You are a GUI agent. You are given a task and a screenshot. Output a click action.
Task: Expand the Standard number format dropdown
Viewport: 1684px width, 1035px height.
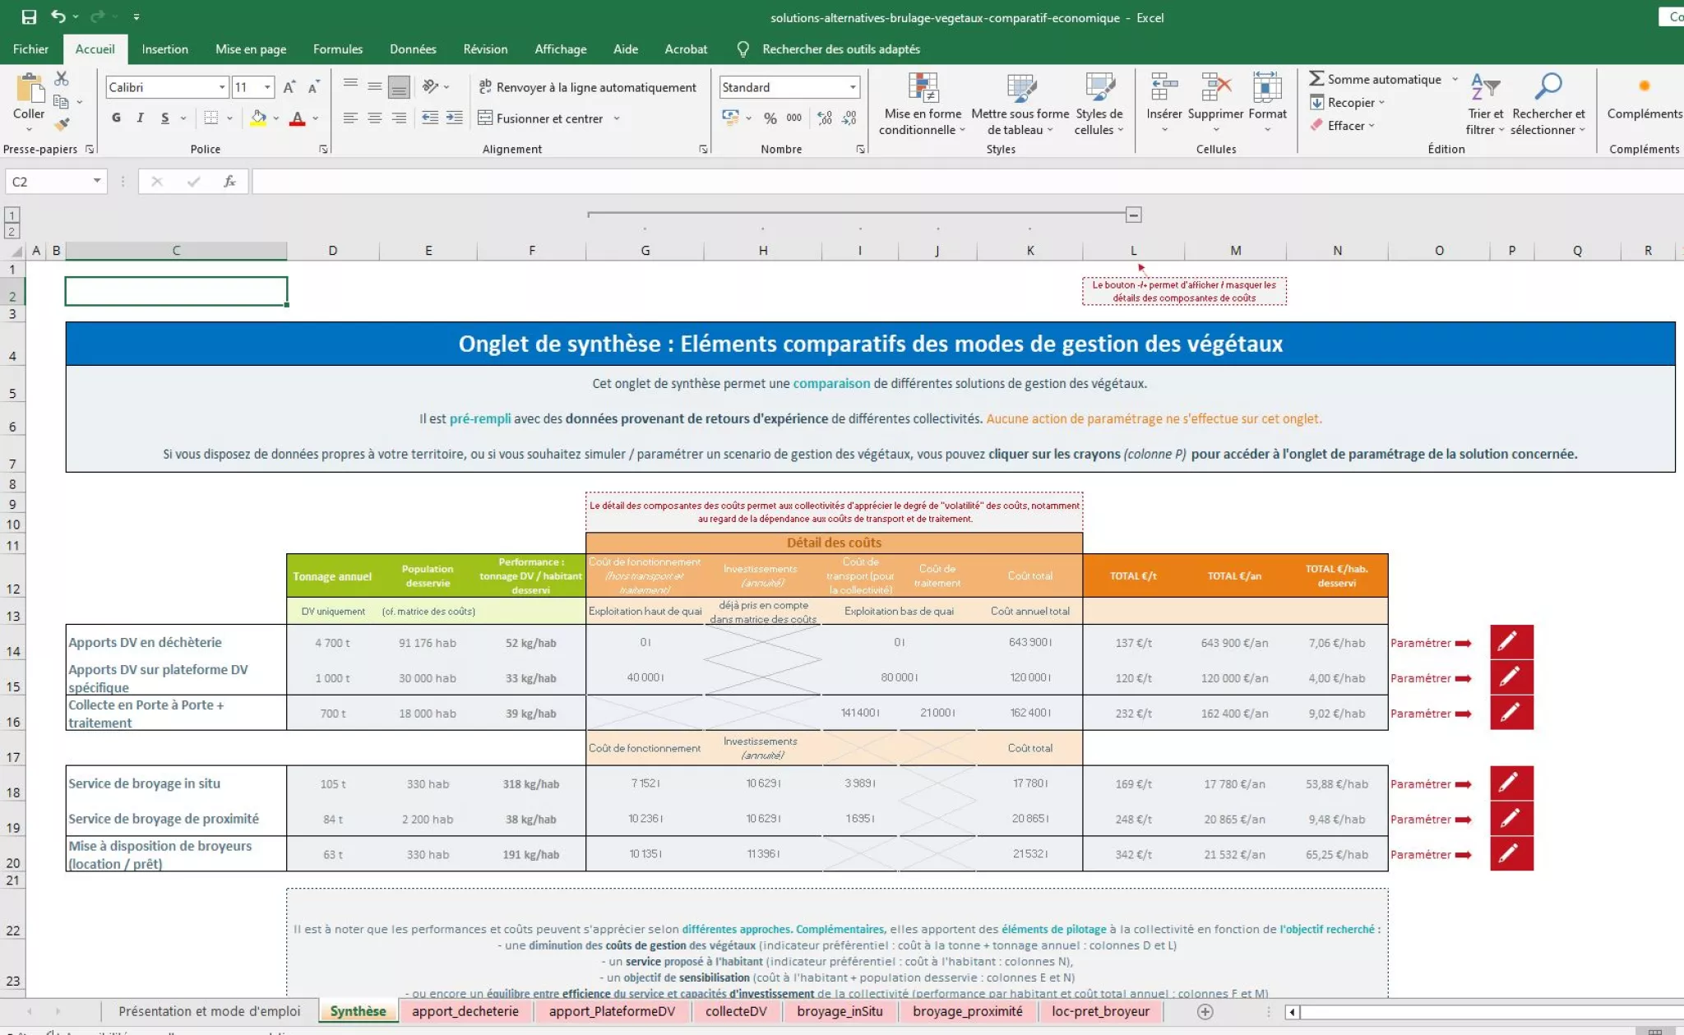[853, 87]
